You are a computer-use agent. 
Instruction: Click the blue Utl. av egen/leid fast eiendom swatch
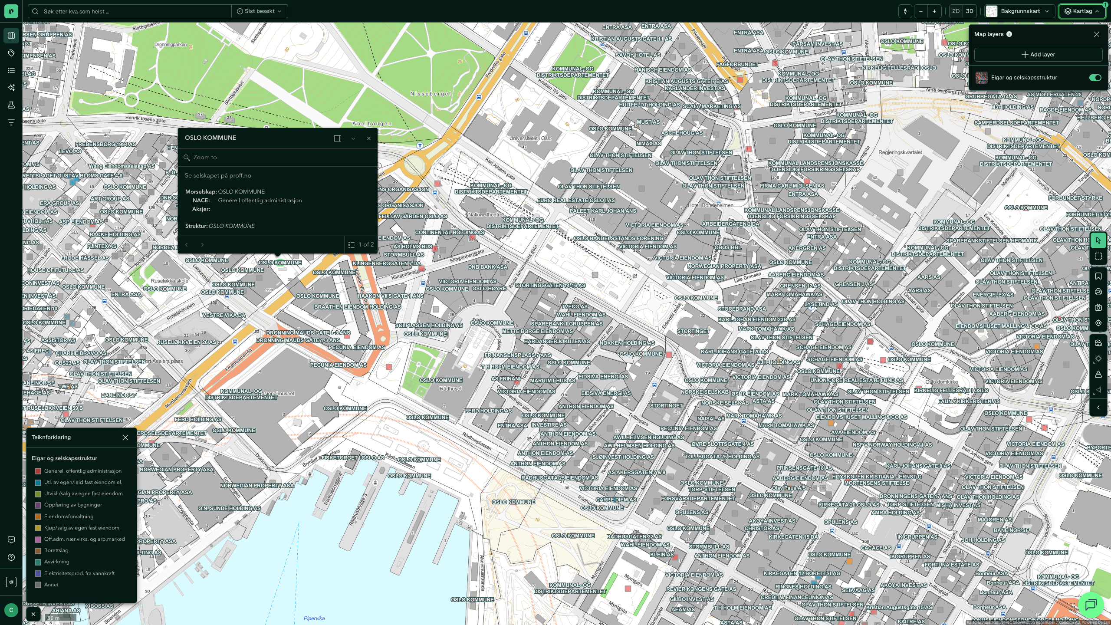pos(38,483)
